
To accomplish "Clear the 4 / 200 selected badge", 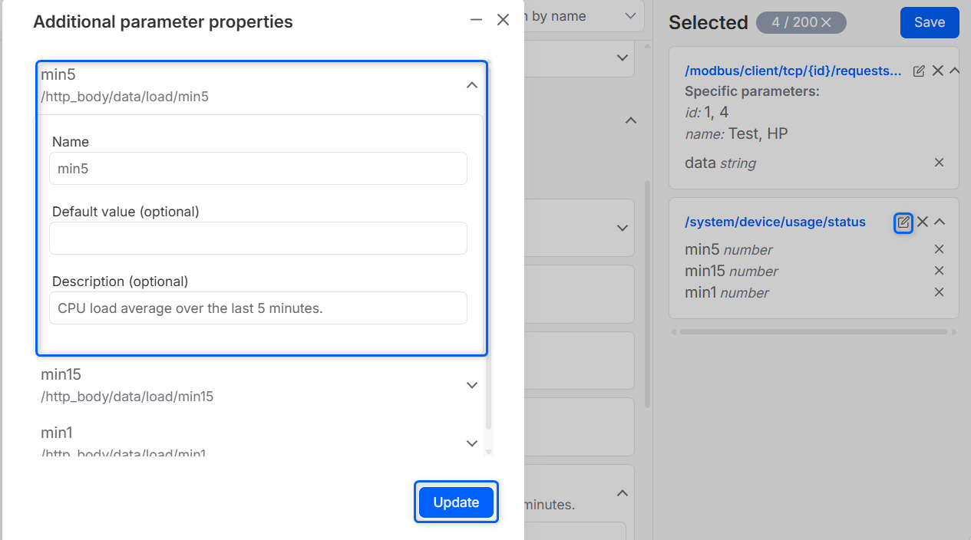I will point(826,23).
